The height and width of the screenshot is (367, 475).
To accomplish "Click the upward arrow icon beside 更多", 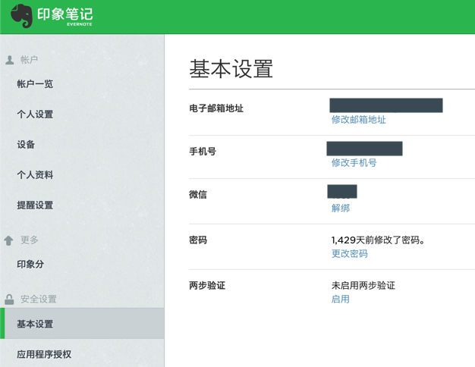I will 9,240.
